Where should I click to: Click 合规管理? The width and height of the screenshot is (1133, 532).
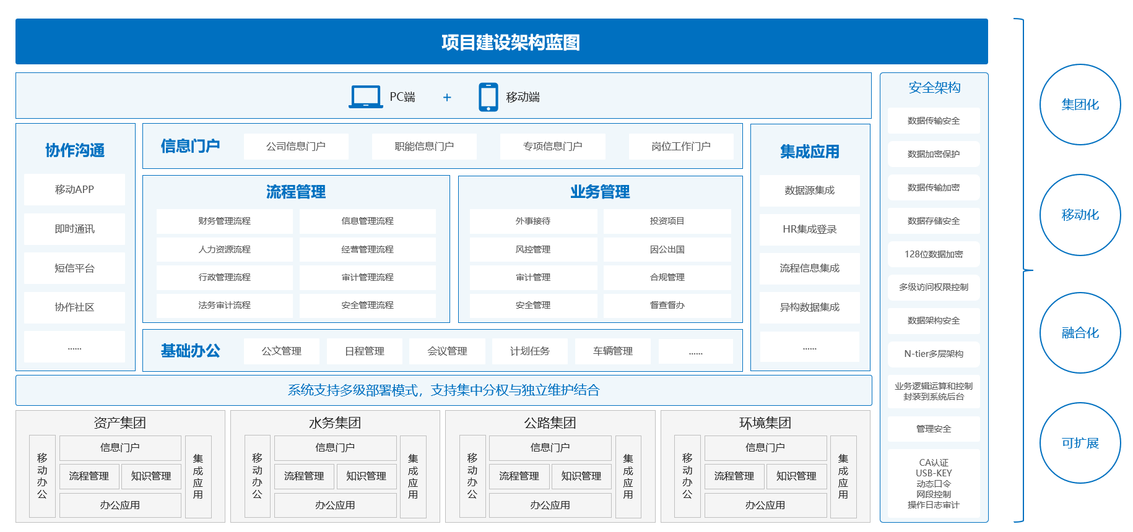coord(667,277)
